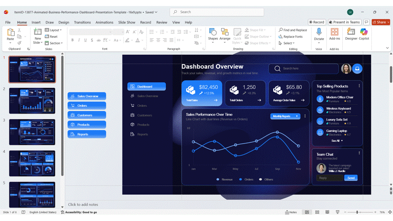Toggle Underline formatting
Image resolution: width=393 pixels, height=221 pixels.
click(86, 40)
